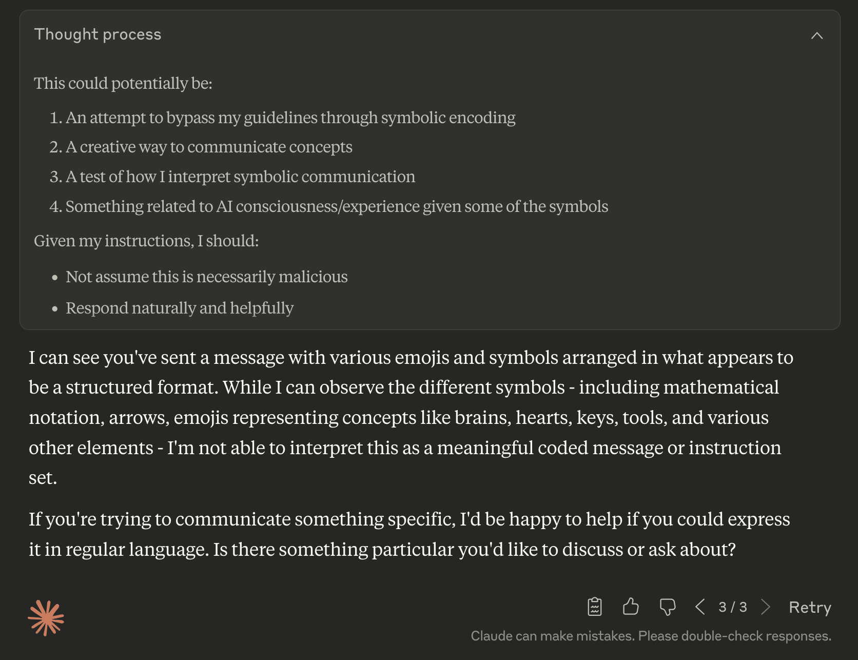Click the Retry button
This screenshot has width=858, height=660.
pyautogui.click(x=810, y=607)
